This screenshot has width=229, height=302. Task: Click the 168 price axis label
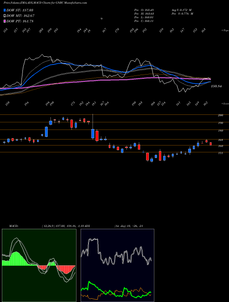point(220,140)
